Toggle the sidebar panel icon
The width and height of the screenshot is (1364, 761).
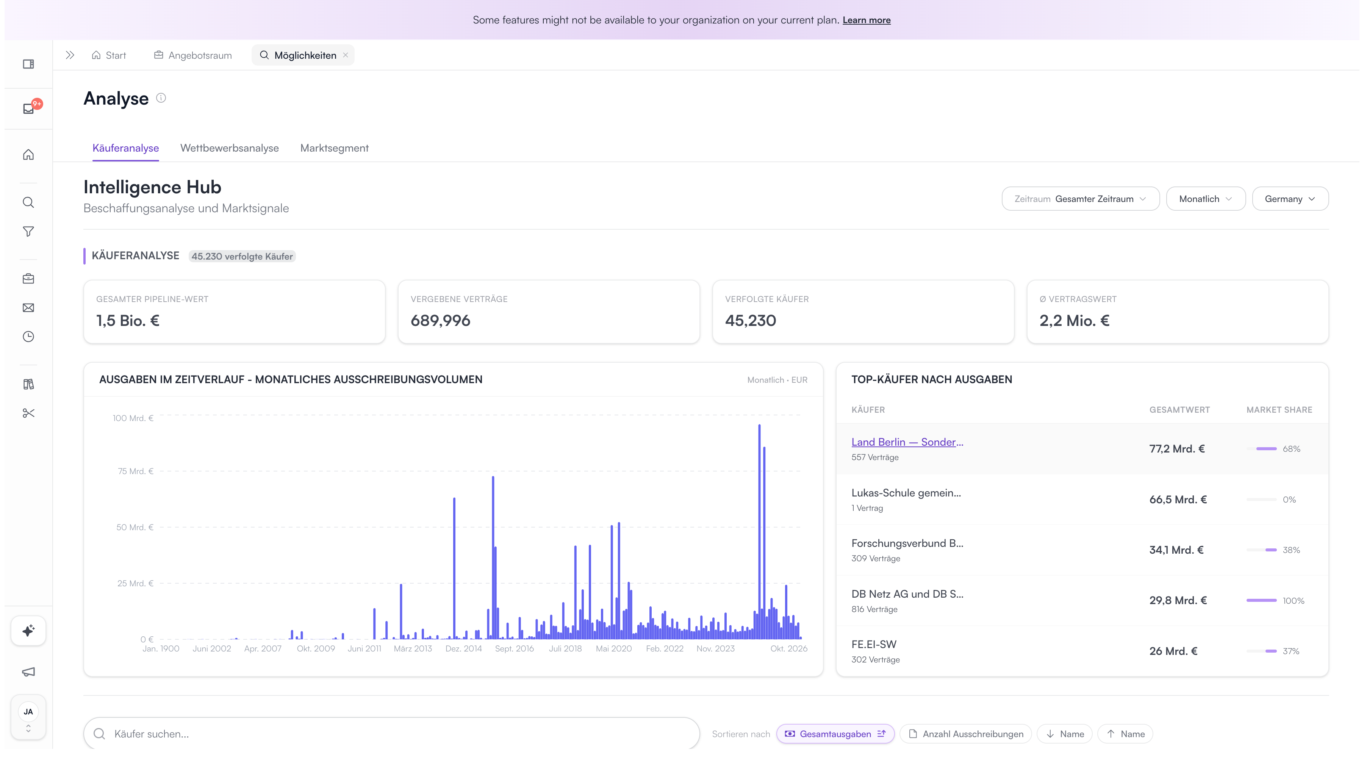point(28,64)
